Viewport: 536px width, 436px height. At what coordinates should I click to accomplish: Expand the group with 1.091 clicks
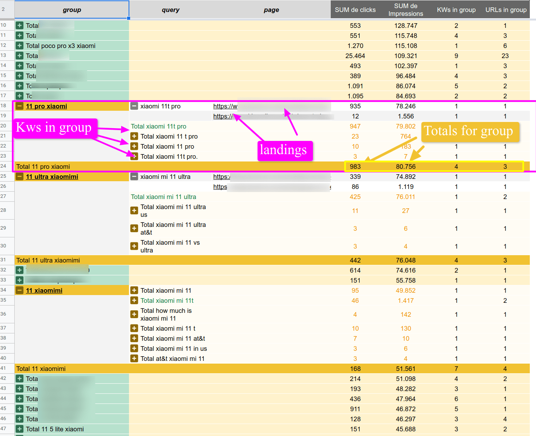20,86
